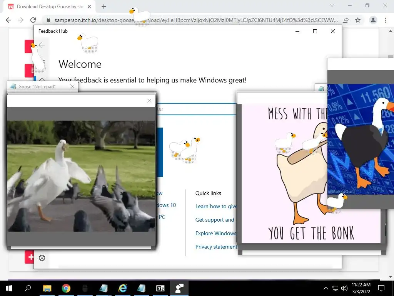The width and height of the screenshot is (394, 296).
Task: Click the goose beside Feedback Hub title
Action: pyautogui.click(x=88, y=43)
